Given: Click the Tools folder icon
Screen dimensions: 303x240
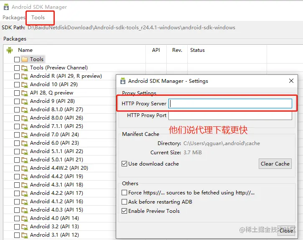Looking at the screenshot, I should point(25,59).
